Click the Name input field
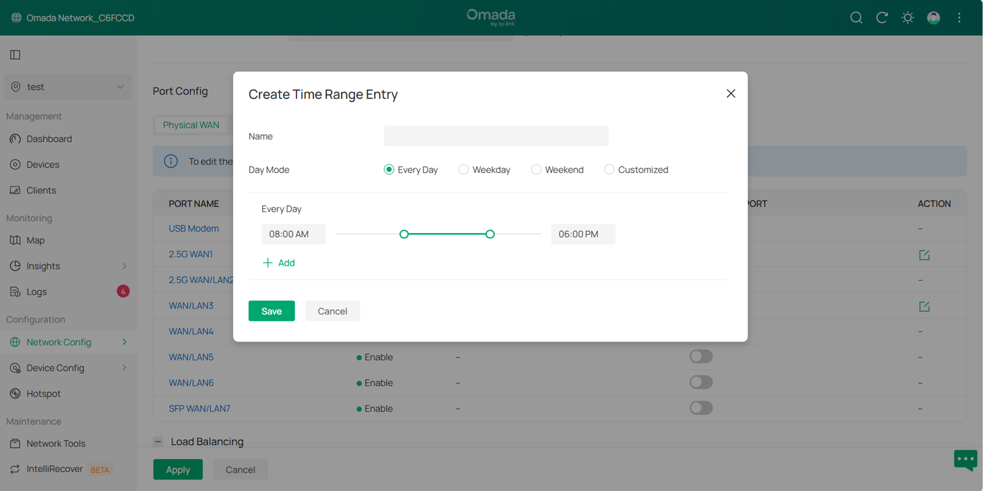This screenshot has height=491, width=983. point(496,135)
